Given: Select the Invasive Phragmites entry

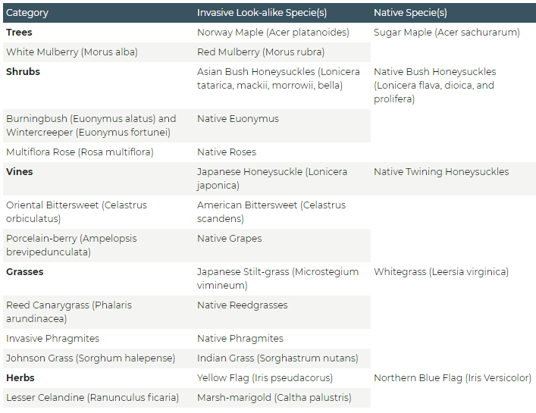Looking at the screenshot, I should pyautogui.click(x=52, y=339).
